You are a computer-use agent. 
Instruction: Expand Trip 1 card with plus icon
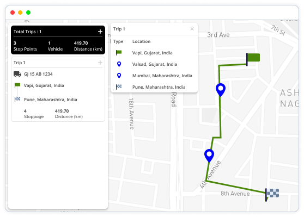[100, 63]
